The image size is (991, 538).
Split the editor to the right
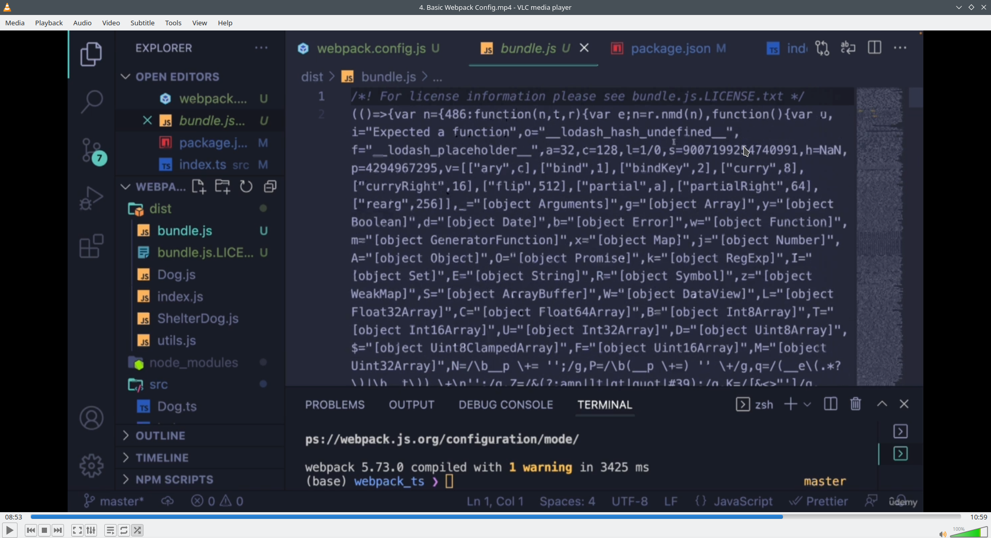point(875,48)
